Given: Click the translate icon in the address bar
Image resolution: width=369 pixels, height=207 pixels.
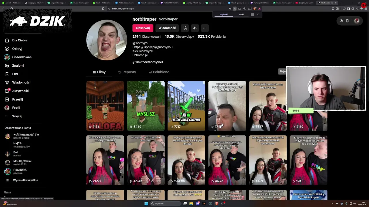Looking at the screenshot, I should (x=234, y=9).
